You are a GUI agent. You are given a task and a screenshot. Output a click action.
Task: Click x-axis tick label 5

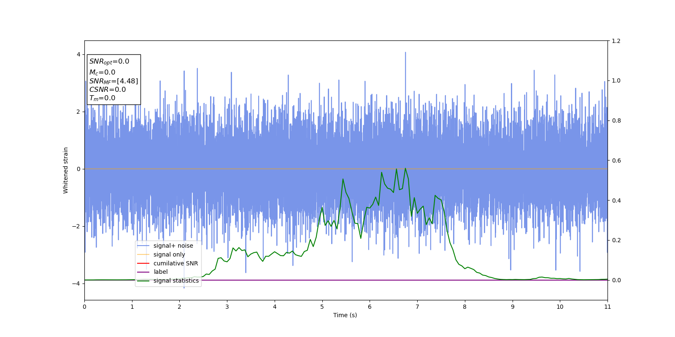click(x=322, y=307)
